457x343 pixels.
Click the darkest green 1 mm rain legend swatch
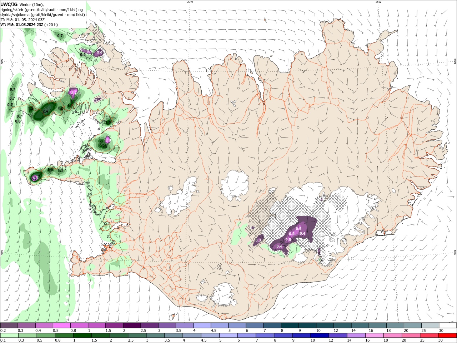pos(82,335)
